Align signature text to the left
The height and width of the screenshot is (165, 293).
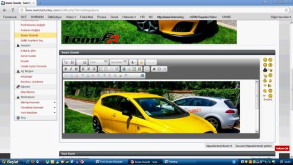pos(83,69)
